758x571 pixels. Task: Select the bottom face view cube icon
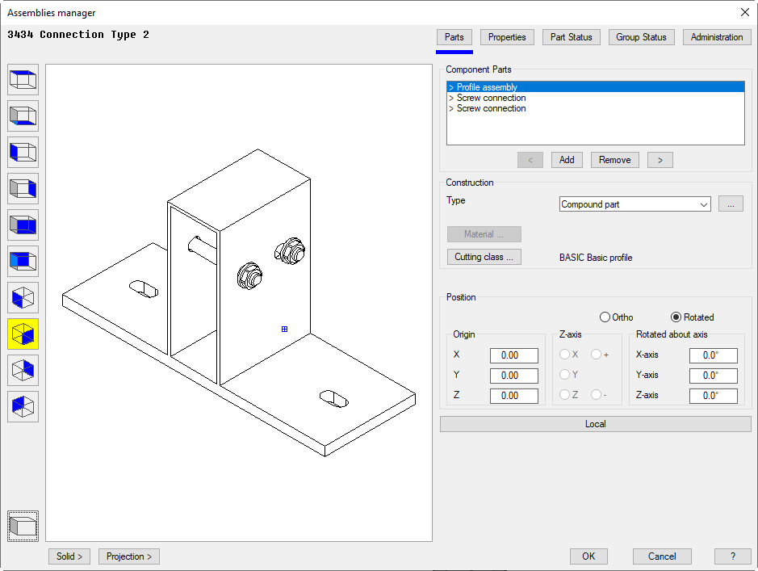pos(23,116)
